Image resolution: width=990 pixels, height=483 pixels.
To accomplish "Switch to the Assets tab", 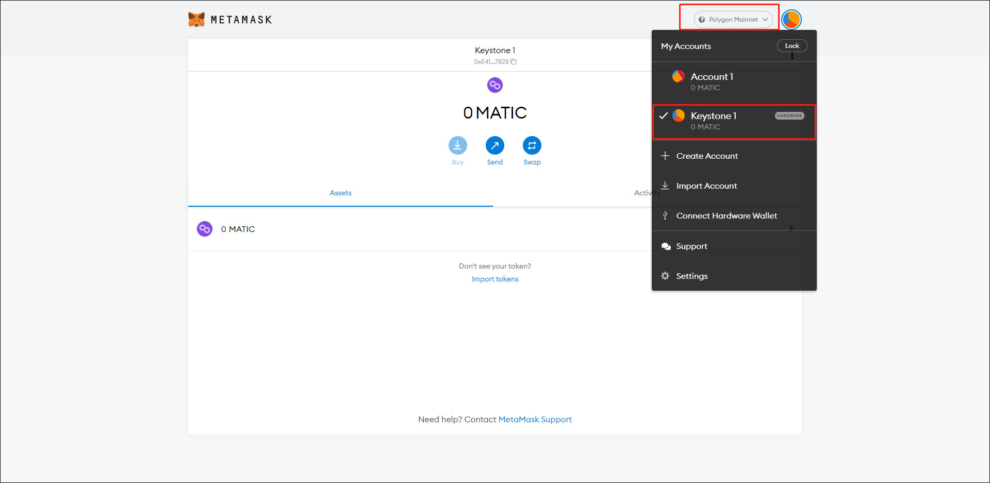I will pyautogui.click(x=340, y=193).
